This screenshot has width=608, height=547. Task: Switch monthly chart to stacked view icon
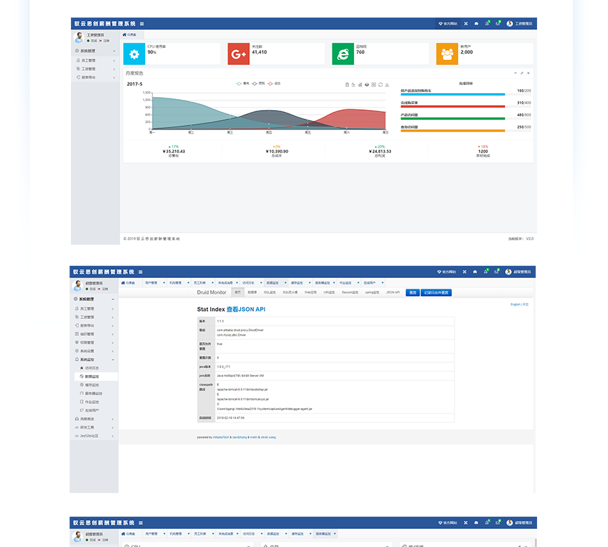pyautogui.click(x=367, y=85)
